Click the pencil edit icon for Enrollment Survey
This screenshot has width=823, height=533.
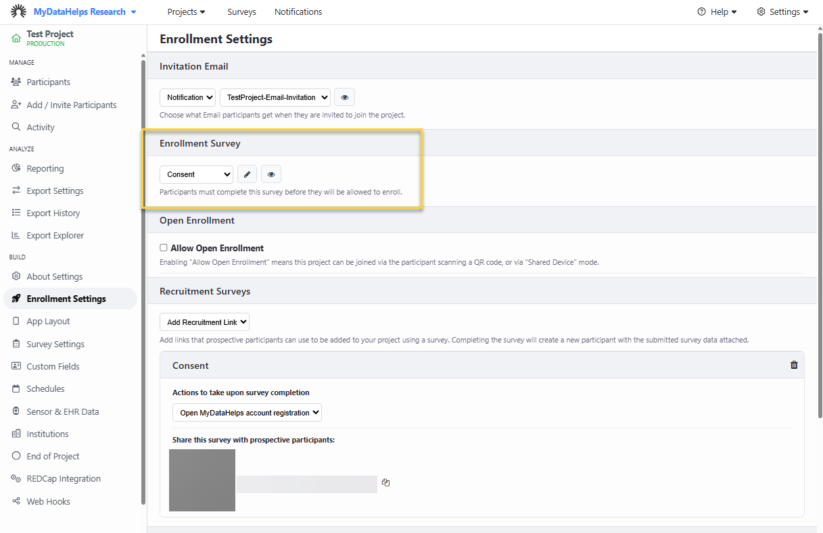point(247,174)
